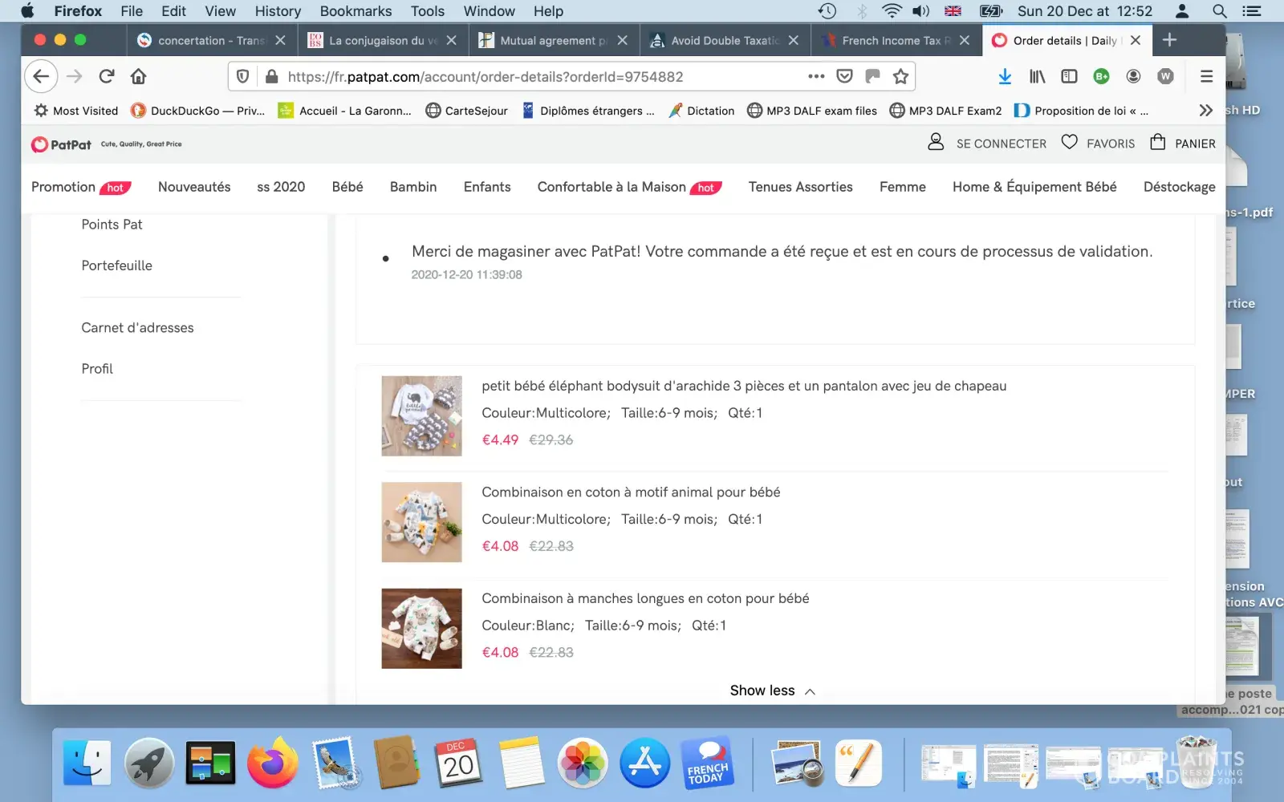Open the Firefox hamburger menu

(x=1206, y=76)
